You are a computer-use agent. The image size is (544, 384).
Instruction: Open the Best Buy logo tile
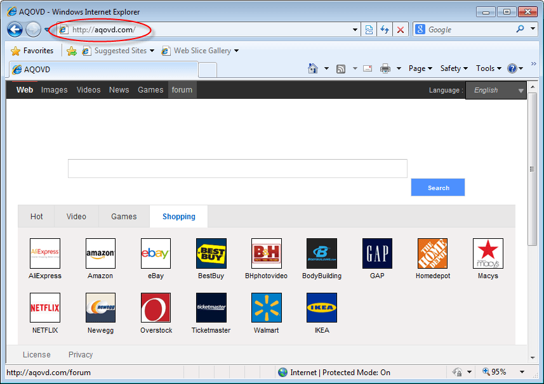pos(211,253)
